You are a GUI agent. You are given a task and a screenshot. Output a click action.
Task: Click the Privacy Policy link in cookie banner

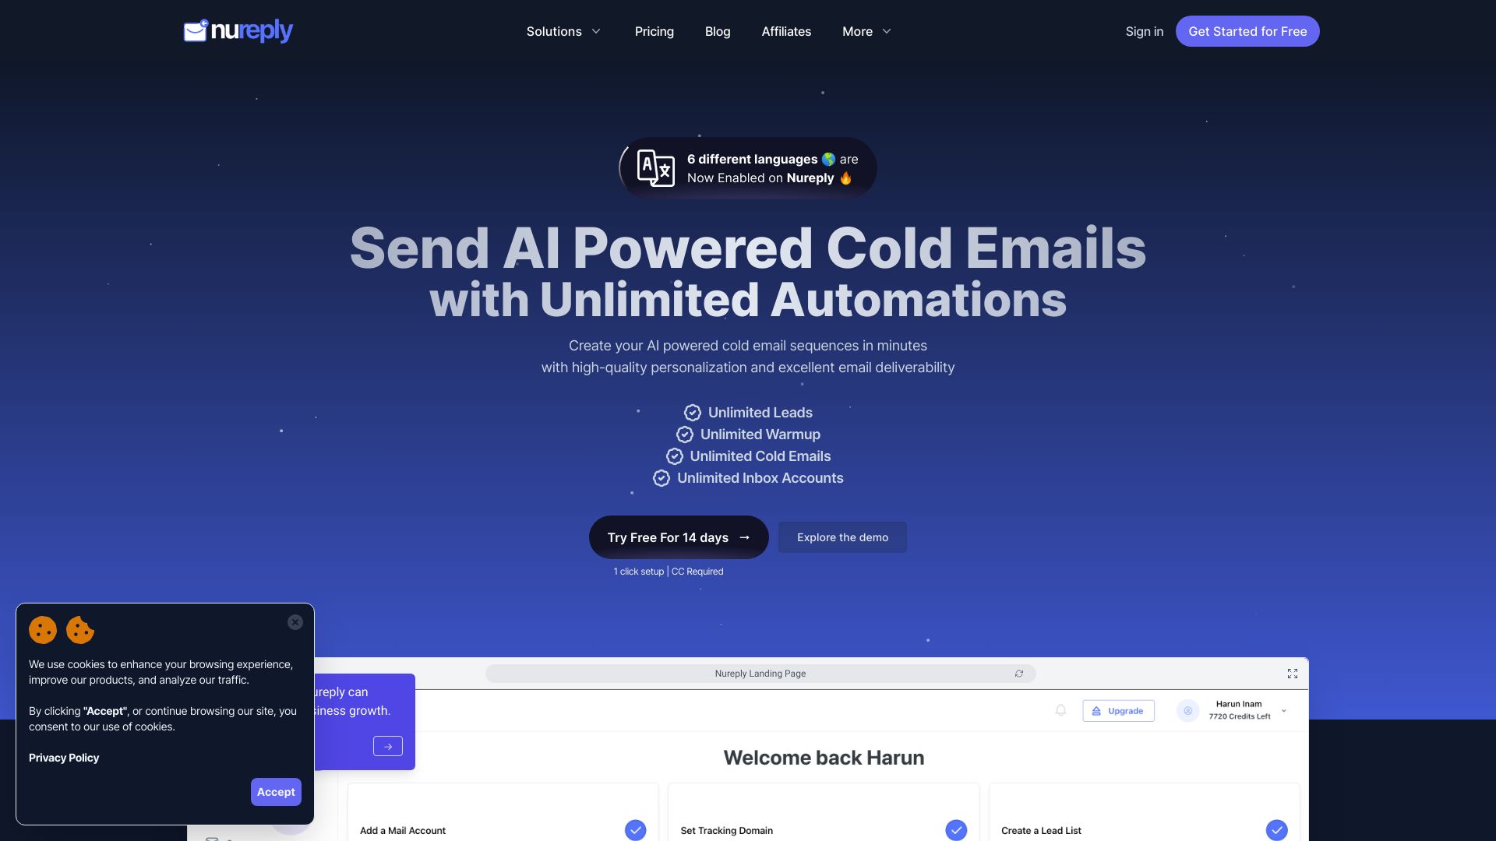pyautogui.click(x=64, y=758)
